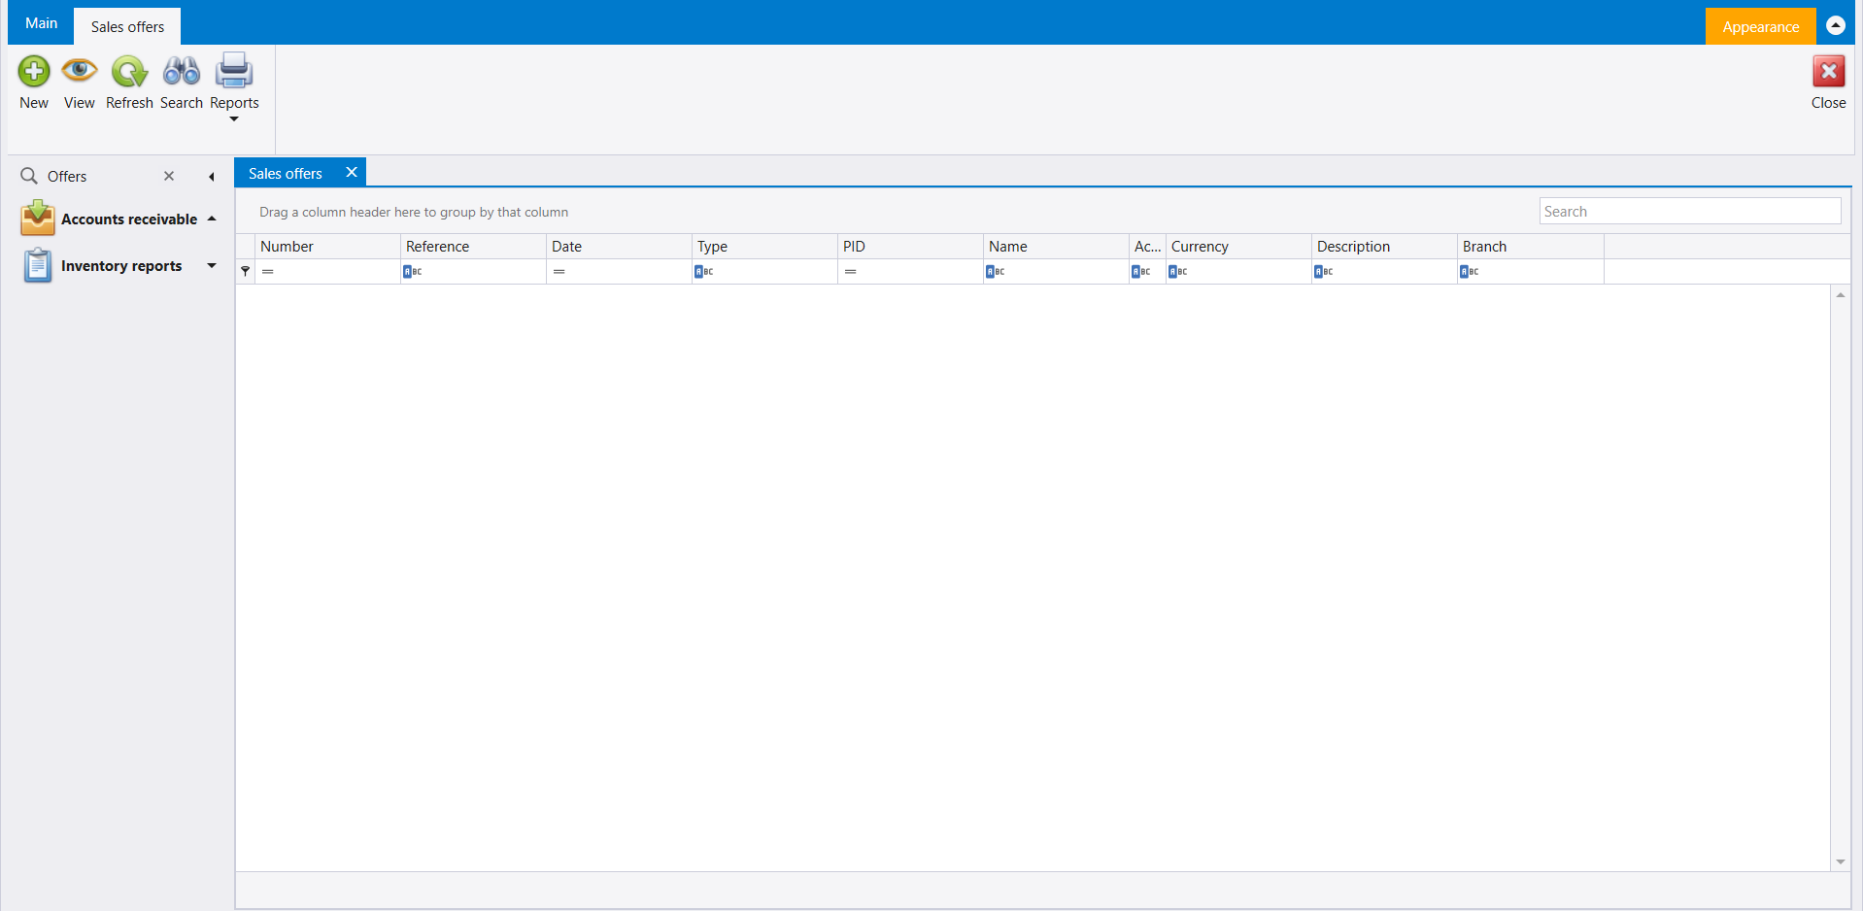This screenshot has width=1863, height=911.
Task: Sort by the Description column header
Action: coord(1385,247)
